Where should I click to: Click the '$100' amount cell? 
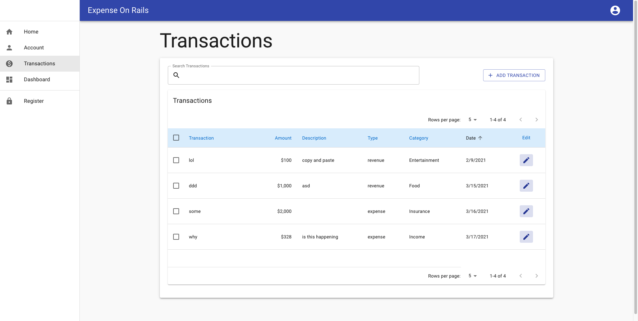click(286, 160)
